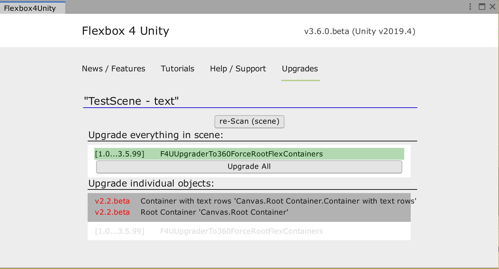Switch to the News / Features tab
The height and width of the screenshot is (269, 499).
113,69
